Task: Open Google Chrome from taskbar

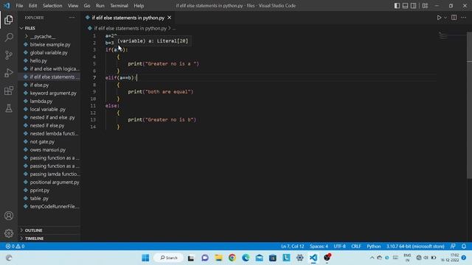Action: pos(232,258)
